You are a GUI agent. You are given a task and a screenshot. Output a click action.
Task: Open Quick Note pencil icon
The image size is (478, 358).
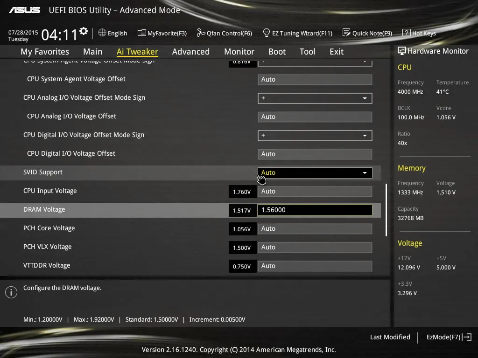[x=347, y=33]
